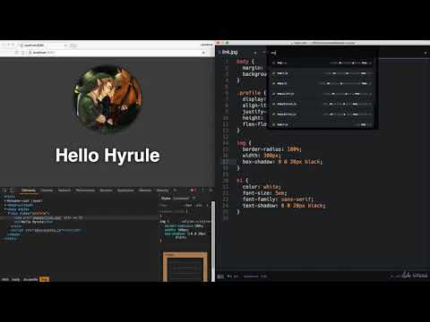
Task: Select the Styles sidebar tab
Action: (x=166, y=199)
